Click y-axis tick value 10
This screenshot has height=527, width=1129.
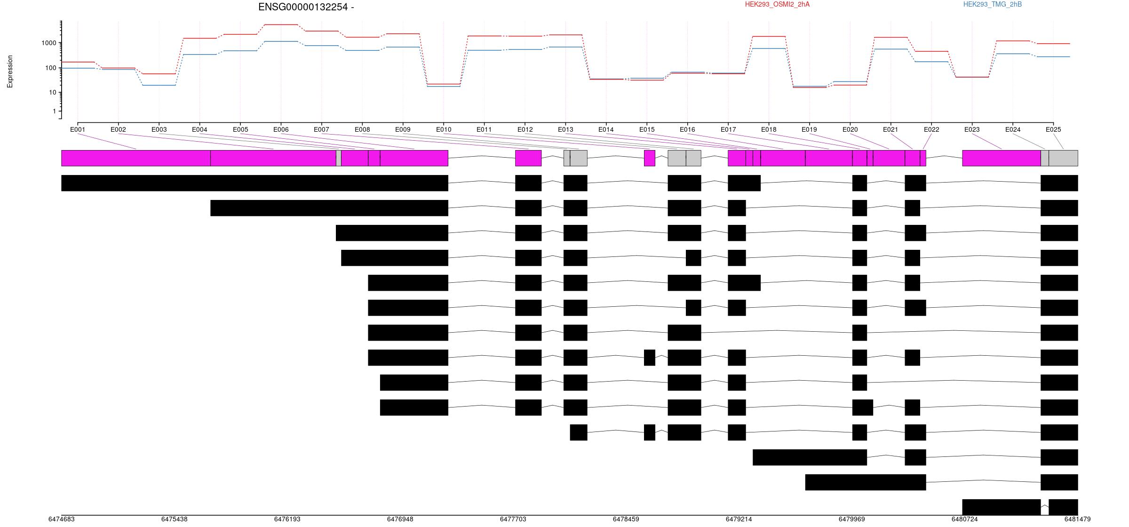click(53, 92)
